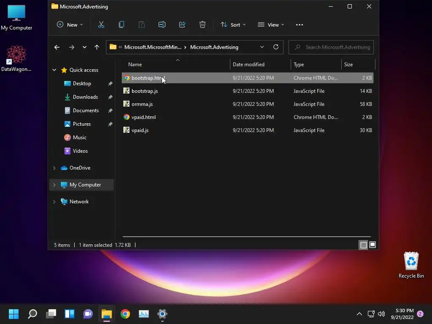Open the New item dropdown

70,25
